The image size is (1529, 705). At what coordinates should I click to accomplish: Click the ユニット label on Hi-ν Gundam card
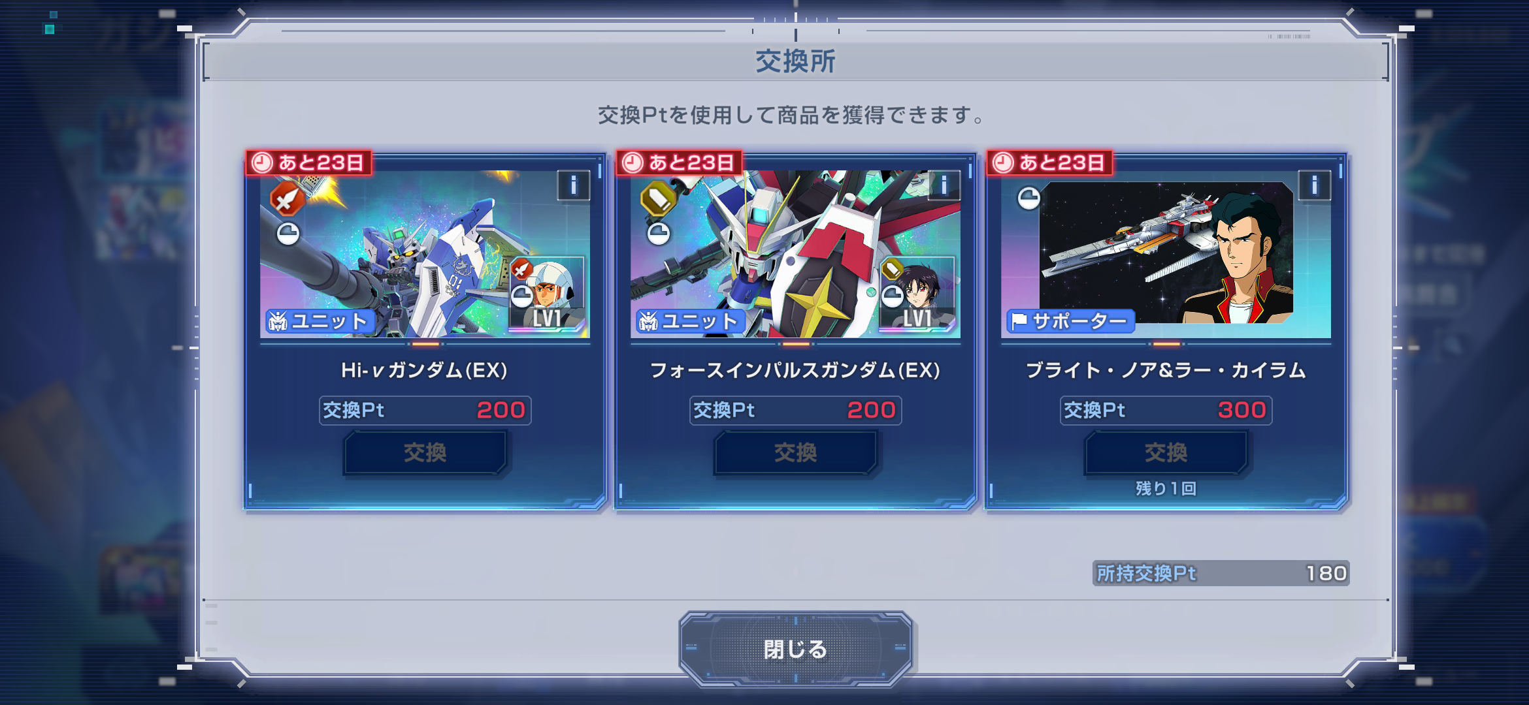320,321
